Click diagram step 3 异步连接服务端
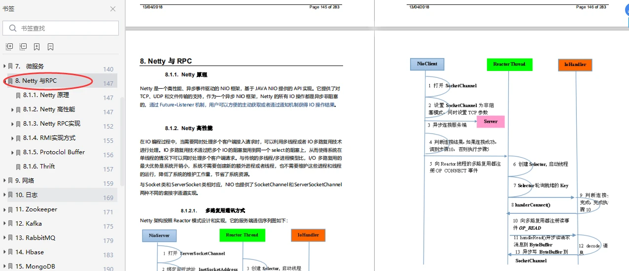 [x=447, y=125]
